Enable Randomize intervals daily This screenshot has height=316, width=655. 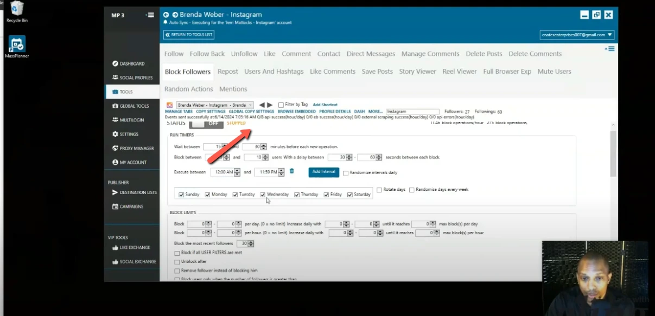tap(346, 172)
